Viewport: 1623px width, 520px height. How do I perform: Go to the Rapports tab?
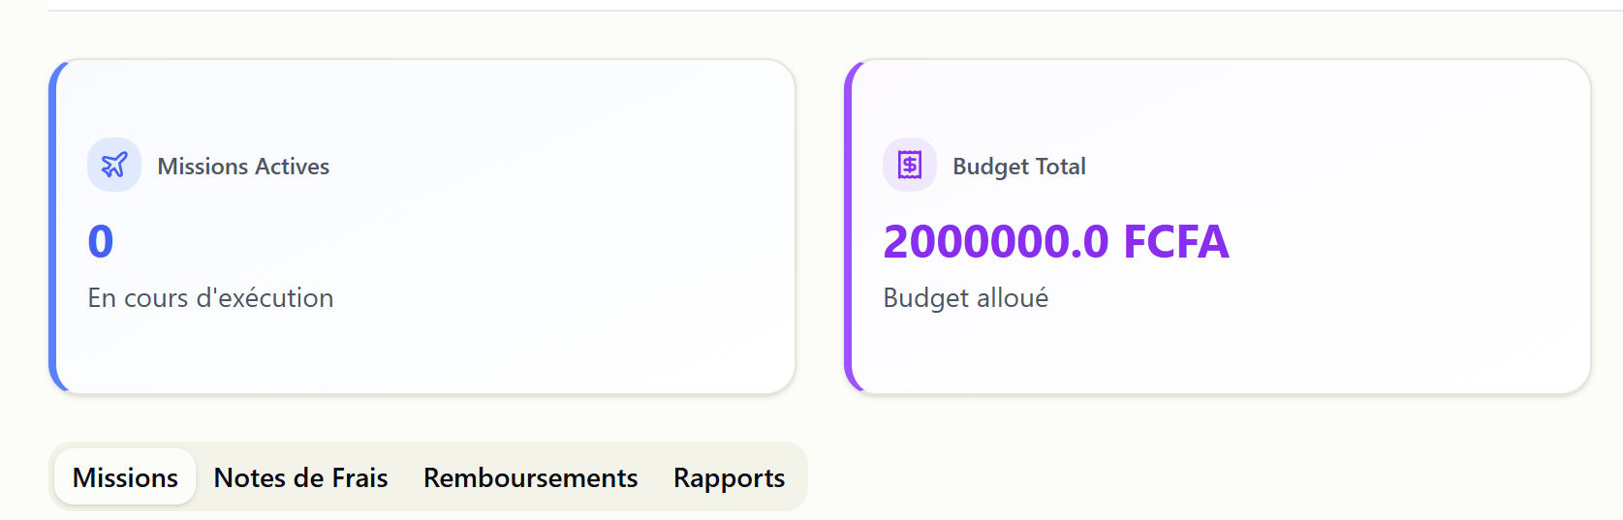pyautogui.click(x=729, y=477)
